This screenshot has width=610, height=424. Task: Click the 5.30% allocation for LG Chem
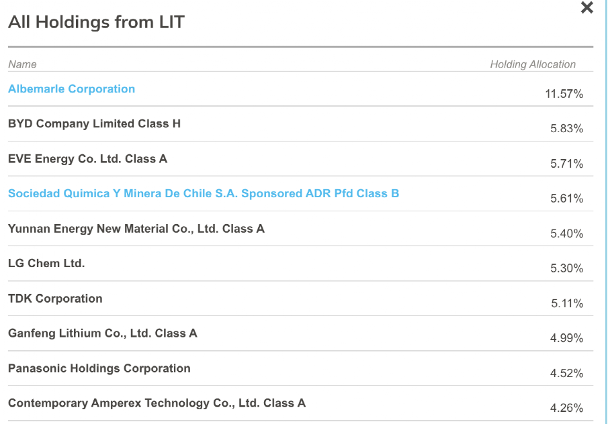[566, 268]
